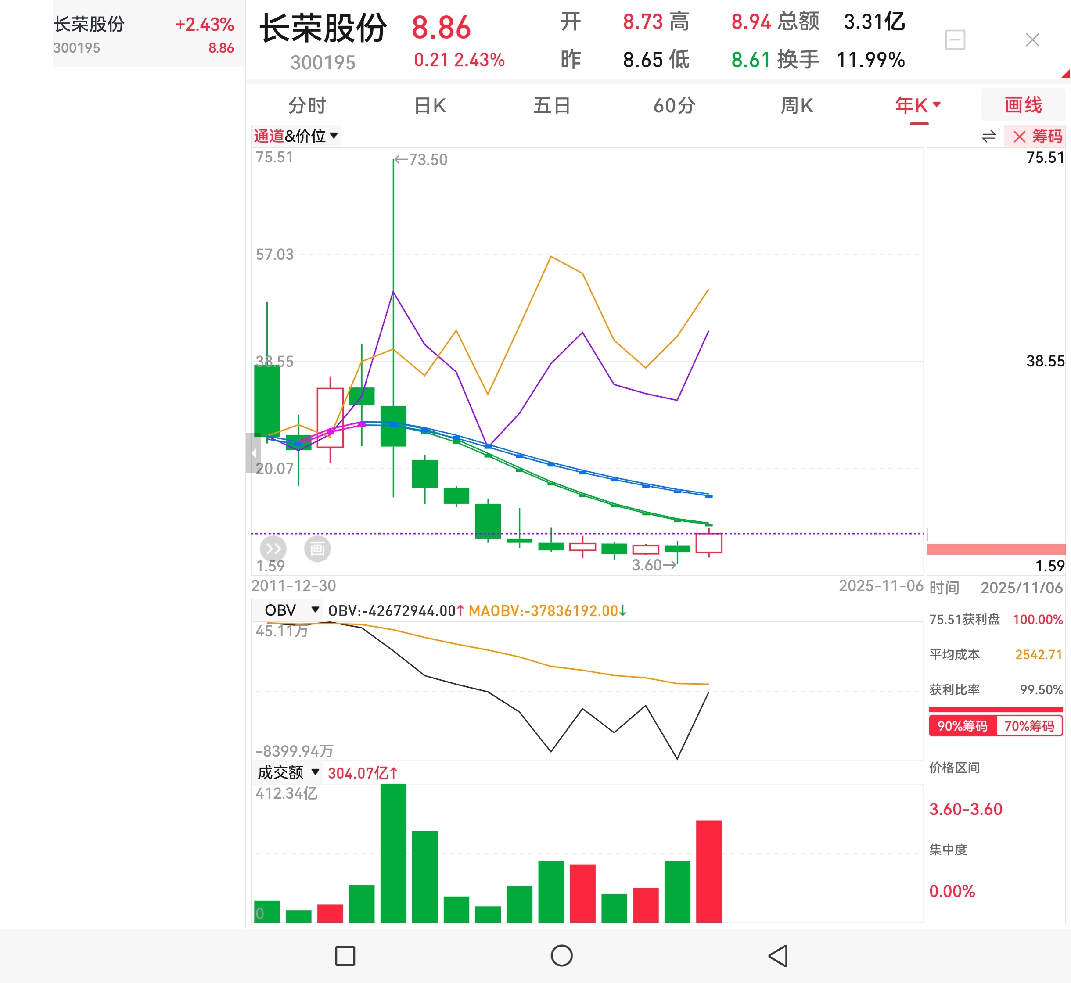Tap the Android home circle button

click(561, 956)
